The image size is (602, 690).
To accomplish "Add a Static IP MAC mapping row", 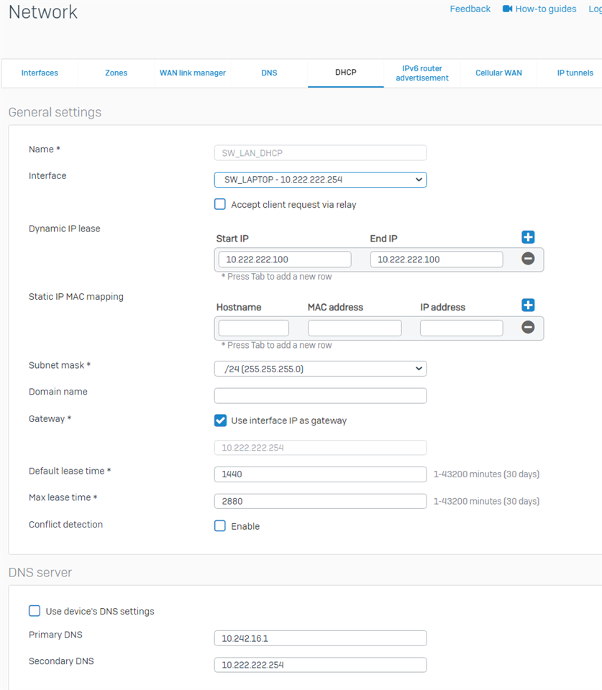I will [x=528, y=305].
